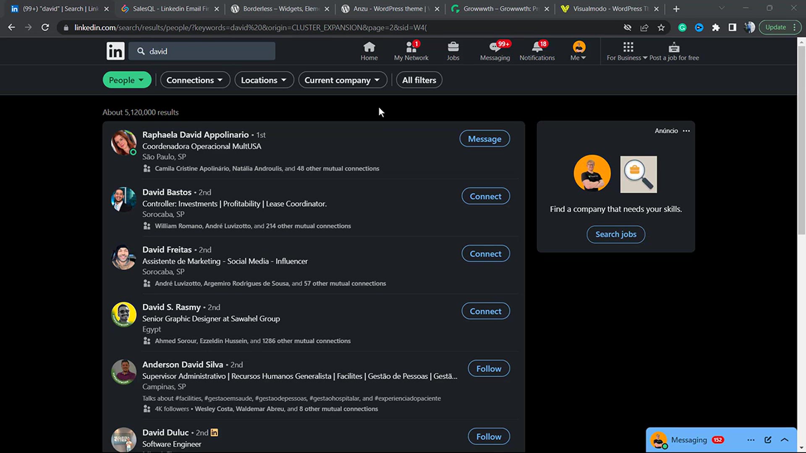Image resolution: width=806 pixels, height=453 pixels.
Task: Follow David Duluc
Action: coord(489,437)
